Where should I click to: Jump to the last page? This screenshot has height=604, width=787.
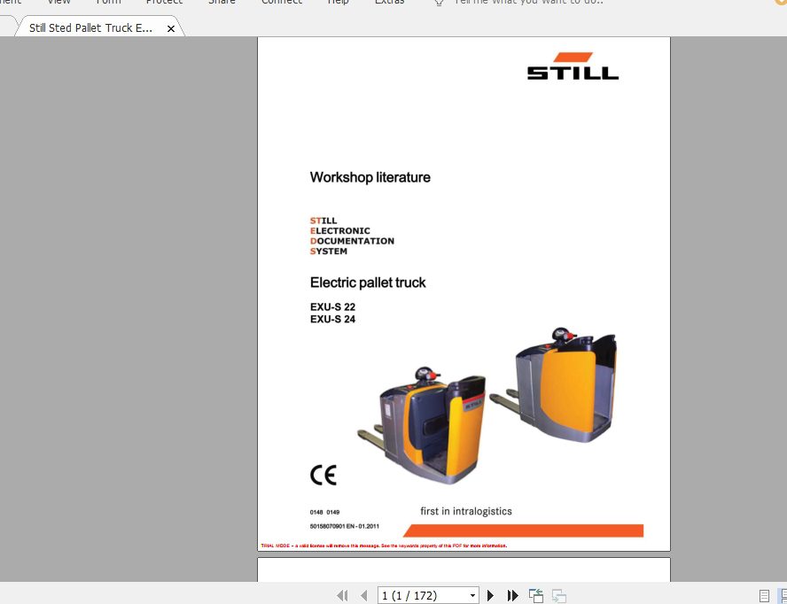(x=512, y=595)
